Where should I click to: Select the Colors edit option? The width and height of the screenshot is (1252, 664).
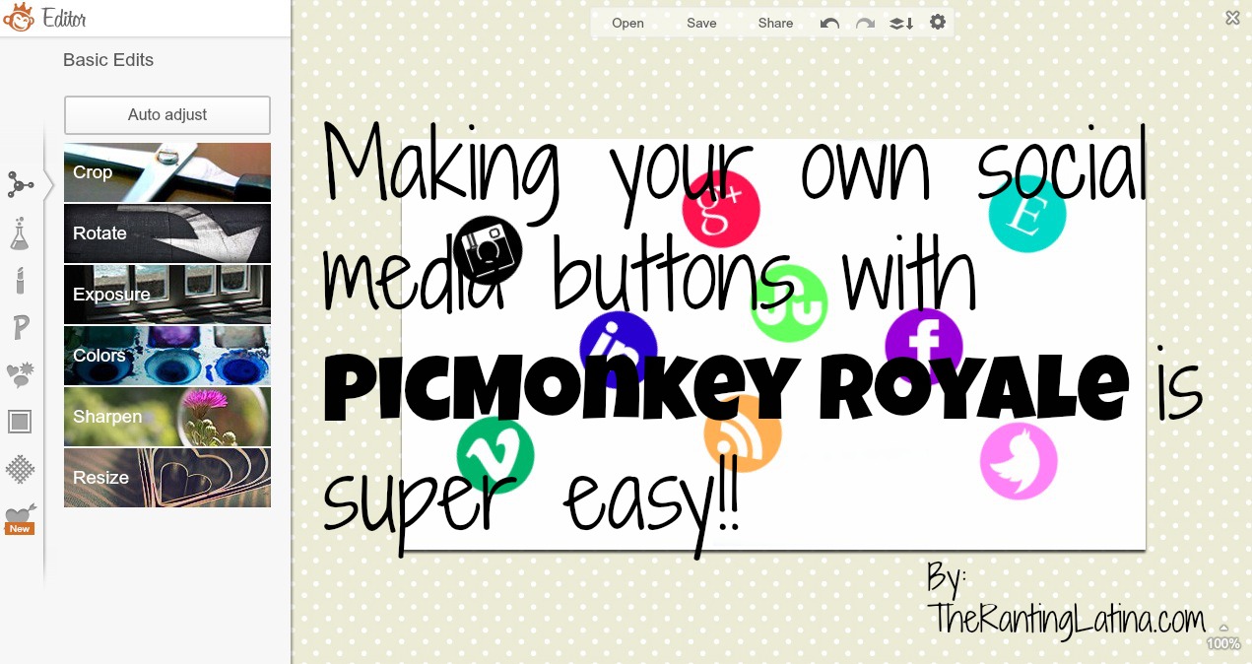(167, 356)
